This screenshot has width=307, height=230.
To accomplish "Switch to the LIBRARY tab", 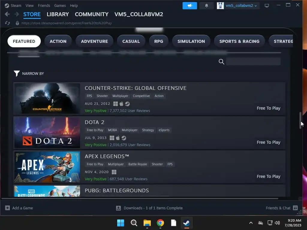I will tap(58, 14).
